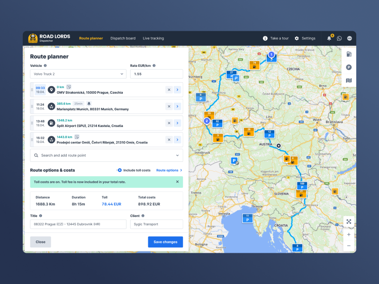Viewport: 379px width, 284px height.
Task: Click the Close button
Action: tap(40, 242)
